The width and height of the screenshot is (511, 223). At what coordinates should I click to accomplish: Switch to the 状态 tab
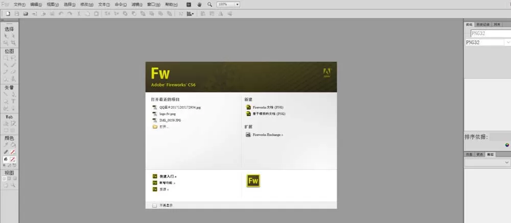click(480, 154)
